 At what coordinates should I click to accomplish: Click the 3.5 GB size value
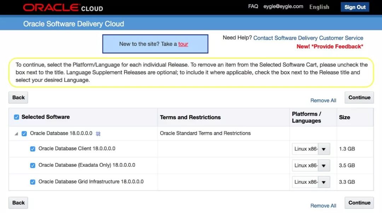point(347,166)
